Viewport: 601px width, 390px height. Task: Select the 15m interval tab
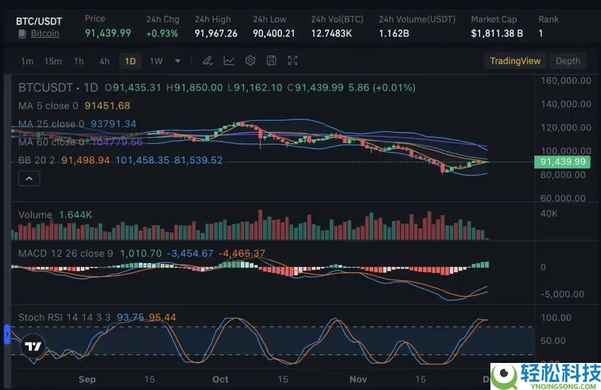(53, 61)
